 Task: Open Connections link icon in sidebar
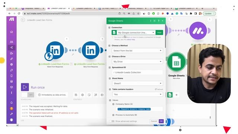pyautogui.click(x=12, y=59)
